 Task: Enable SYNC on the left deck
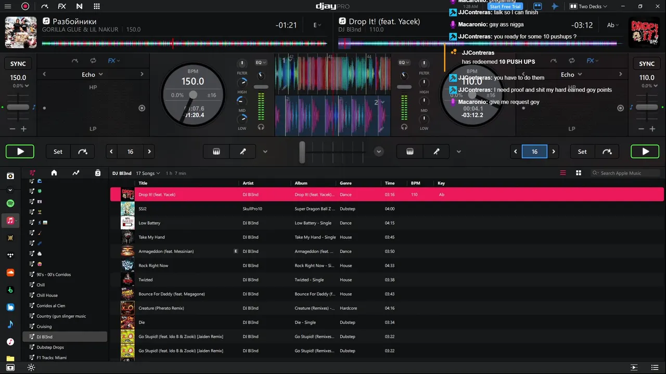(18, 63)
